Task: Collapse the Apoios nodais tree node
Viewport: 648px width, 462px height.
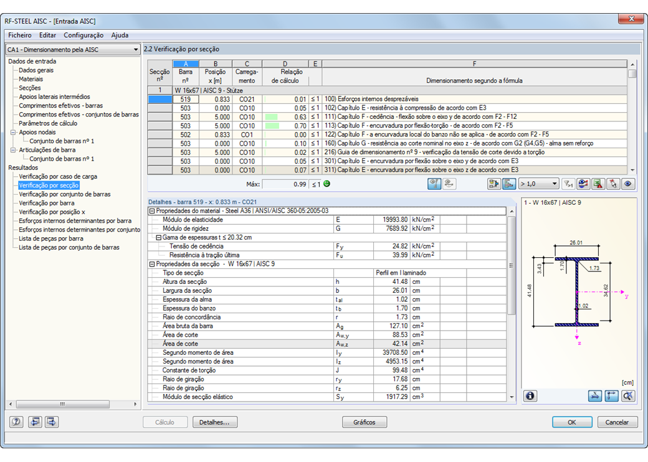Action: click(13, 132)
